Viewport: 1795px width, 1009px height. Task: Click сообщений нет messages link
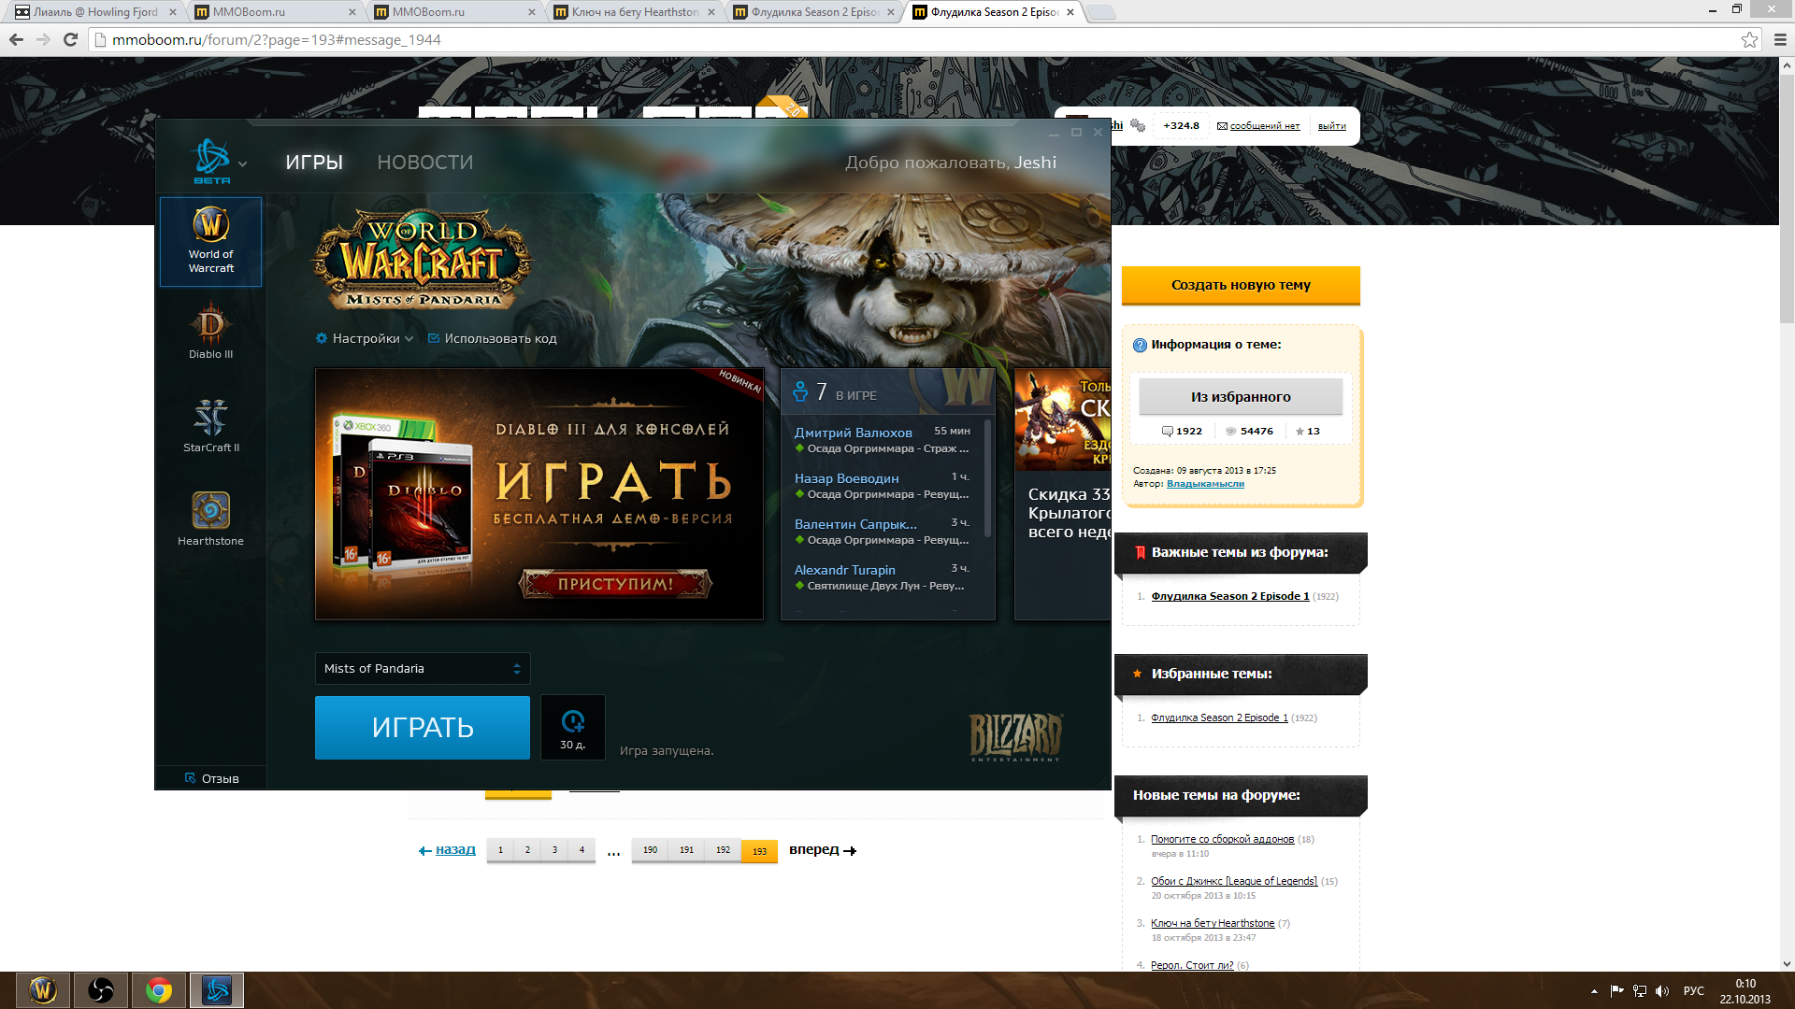pos(1264,126)
